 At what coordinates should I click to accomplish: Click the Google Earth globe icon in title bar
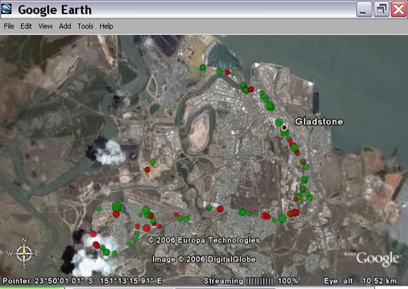point(6,9)
